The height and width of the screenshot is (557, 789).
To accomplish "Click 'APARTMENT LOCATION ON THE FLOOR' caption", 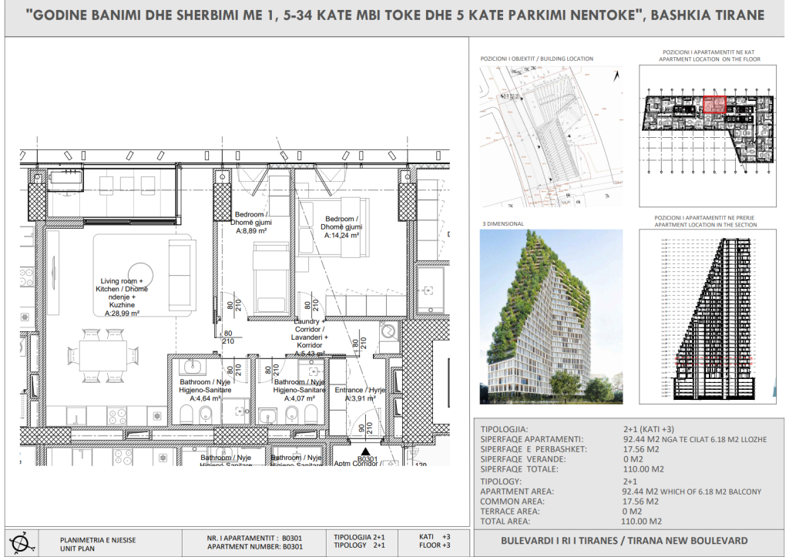I will [x=710, y=59].
